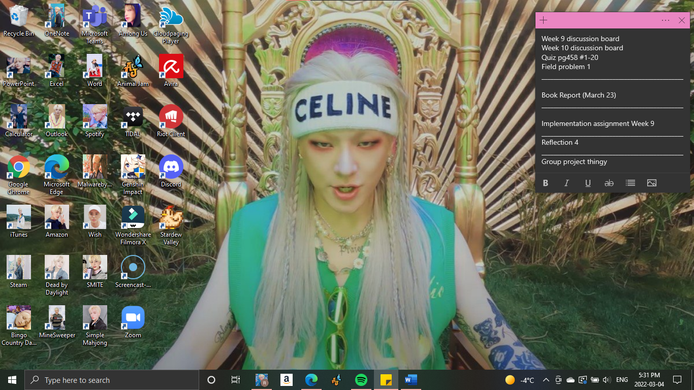Screen dimensions: 694x390
Task: Open the Recycle Bin desktop icon
Action: [x=19, y=20]
